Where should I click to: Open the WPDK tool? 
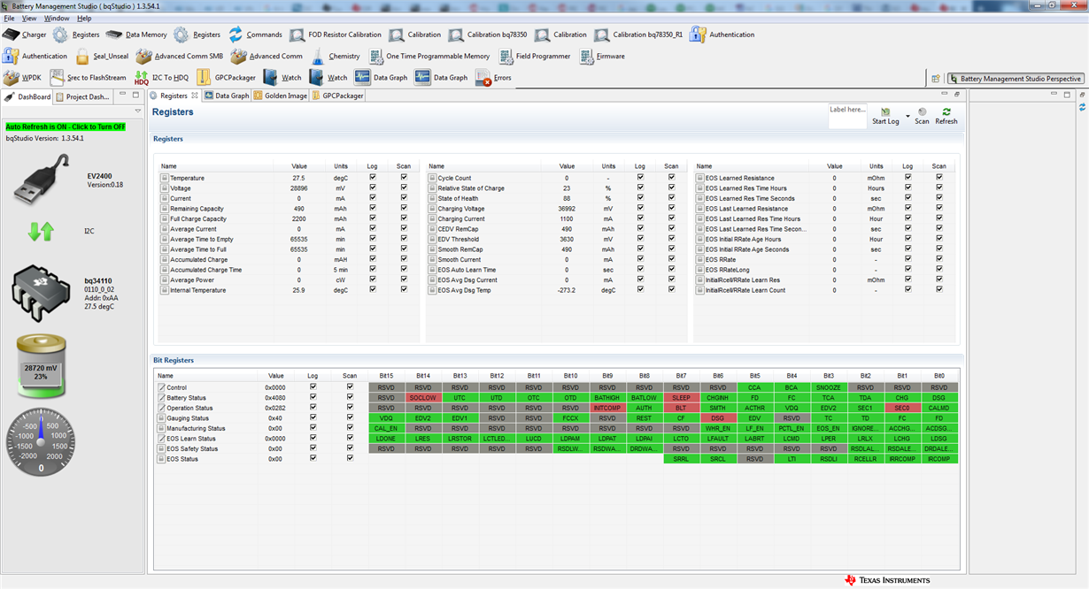[x=22, y=78]
